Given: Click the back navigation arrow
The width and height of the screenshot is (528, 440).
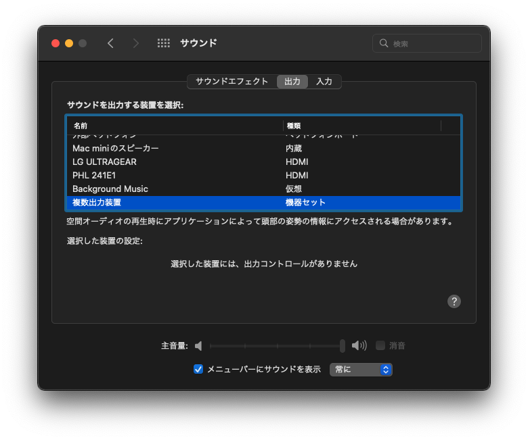Looking at the screenshot, I should (x=110, y=43).
